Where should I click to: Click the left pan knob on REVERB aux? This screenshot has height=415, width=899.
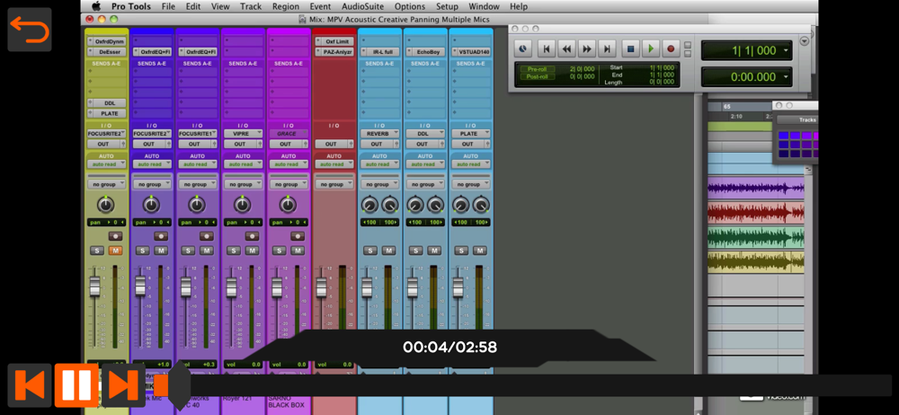369,205
